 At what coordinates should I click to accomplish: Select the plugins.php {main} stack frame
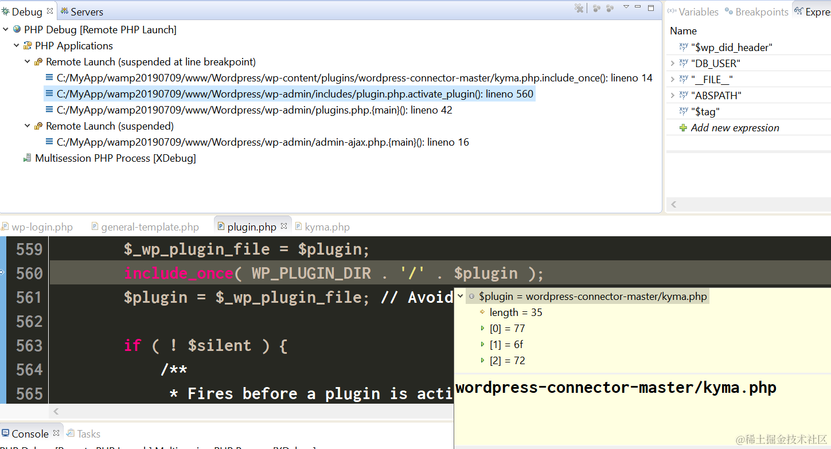(x=254, y=110)
